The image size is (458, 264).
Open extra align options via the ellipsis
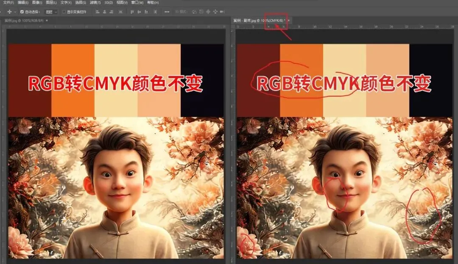167,12
